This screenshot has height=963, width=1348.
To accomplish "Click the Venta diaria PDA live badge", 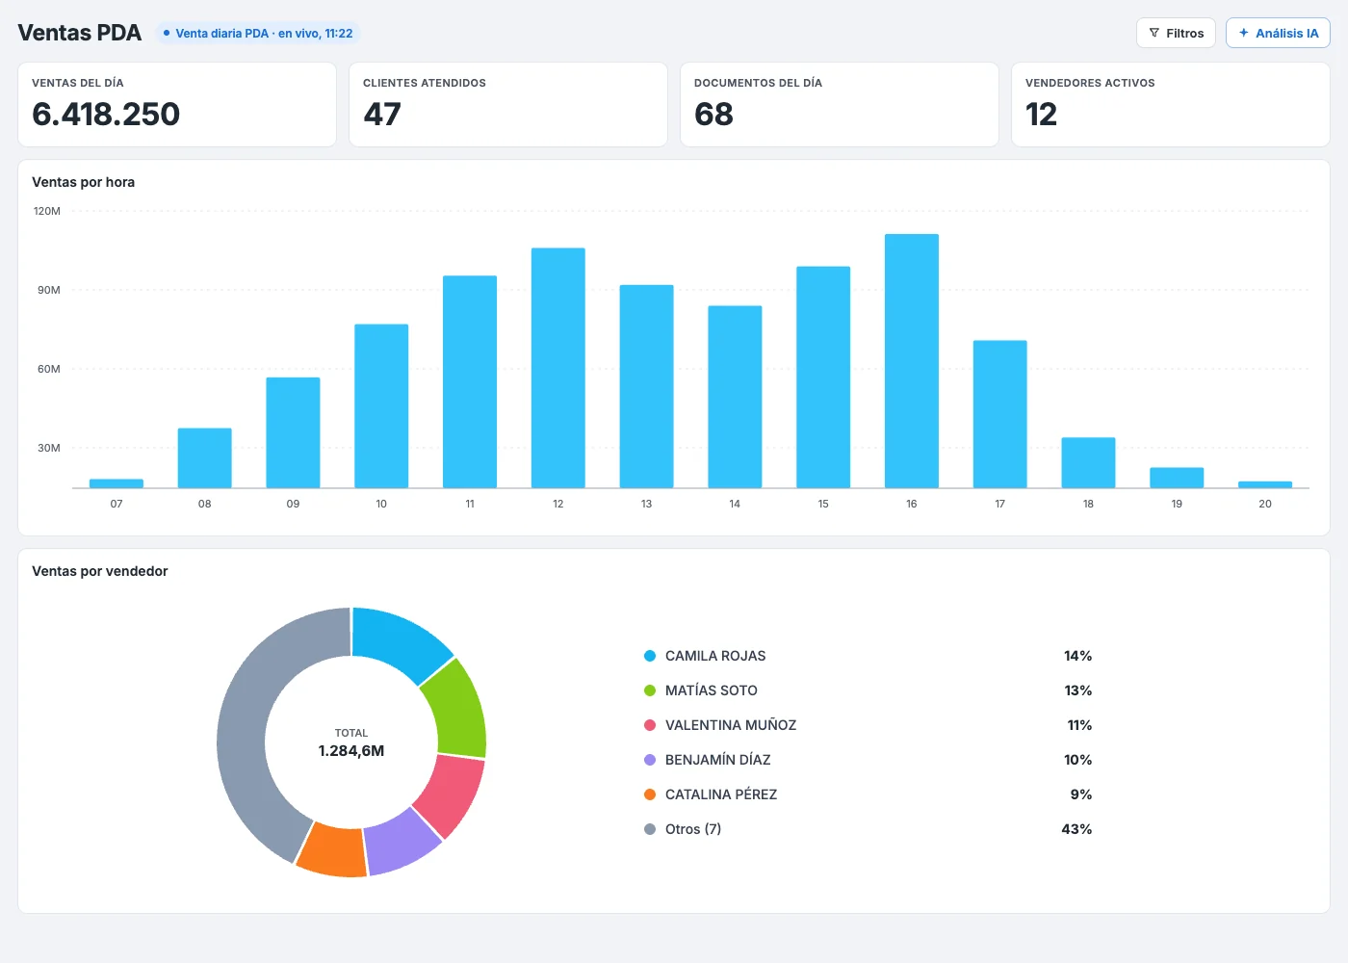I will pyautogui.click(x=258, y=33).
